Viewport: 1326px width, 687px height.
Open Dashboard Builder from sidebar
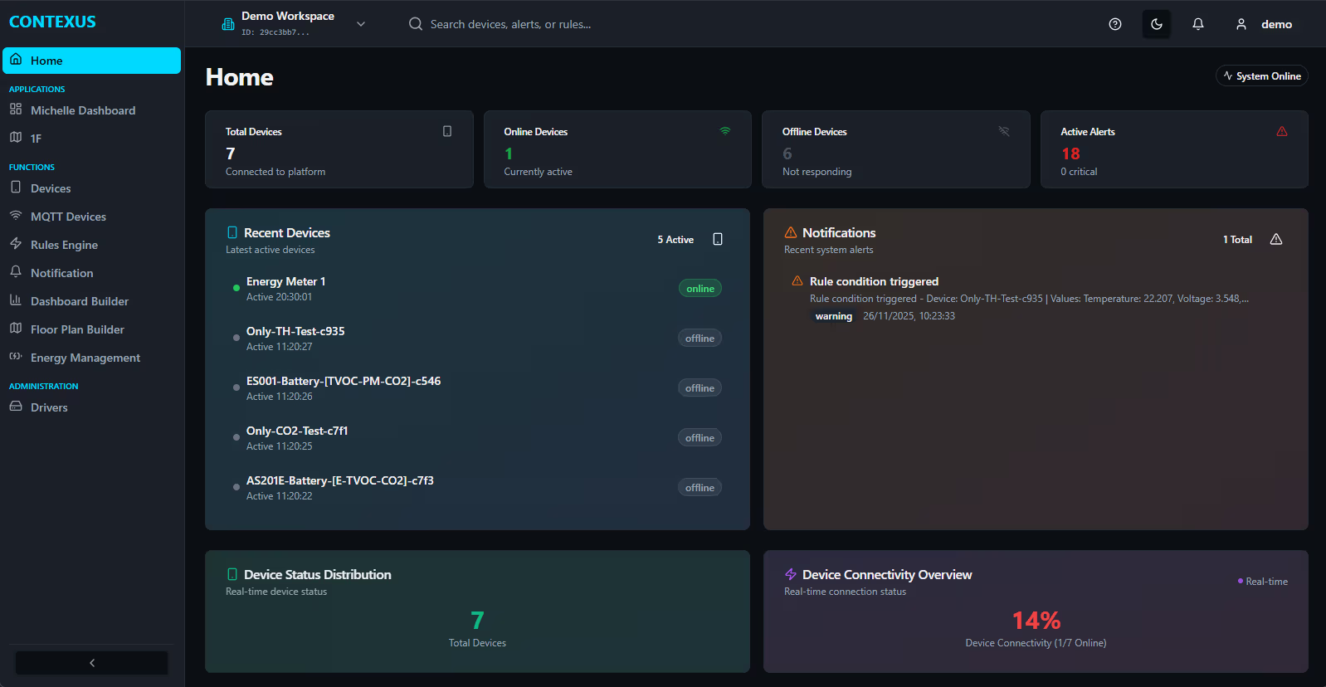[x=79, y=301]
